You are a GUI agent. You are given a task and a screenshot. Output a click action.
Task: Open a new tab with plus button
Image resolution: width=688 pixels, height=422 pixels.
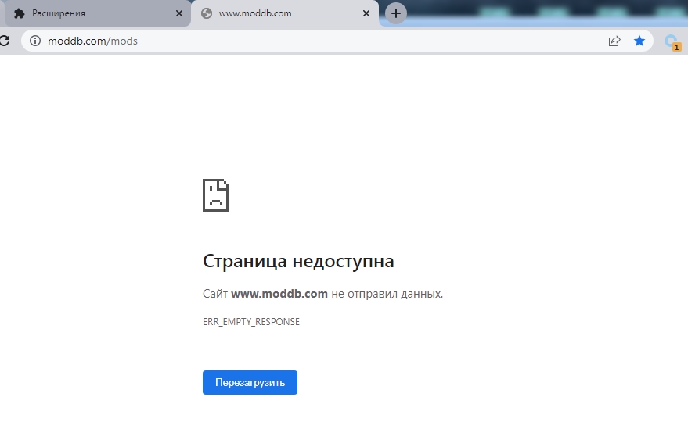point(396,13)
